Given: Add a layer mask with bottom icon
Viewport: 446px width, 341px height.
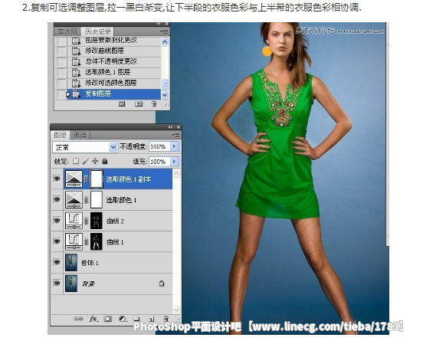Looking at the screenshot, I should [x=108, y=319].
